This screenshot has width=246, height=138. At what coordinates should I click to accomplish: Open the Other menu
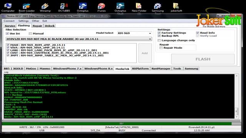36,21
